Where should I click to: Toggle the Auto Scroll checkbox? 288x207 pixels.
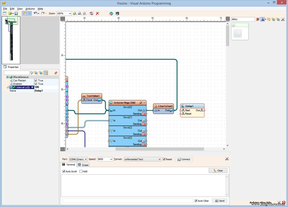pos(64,171)
